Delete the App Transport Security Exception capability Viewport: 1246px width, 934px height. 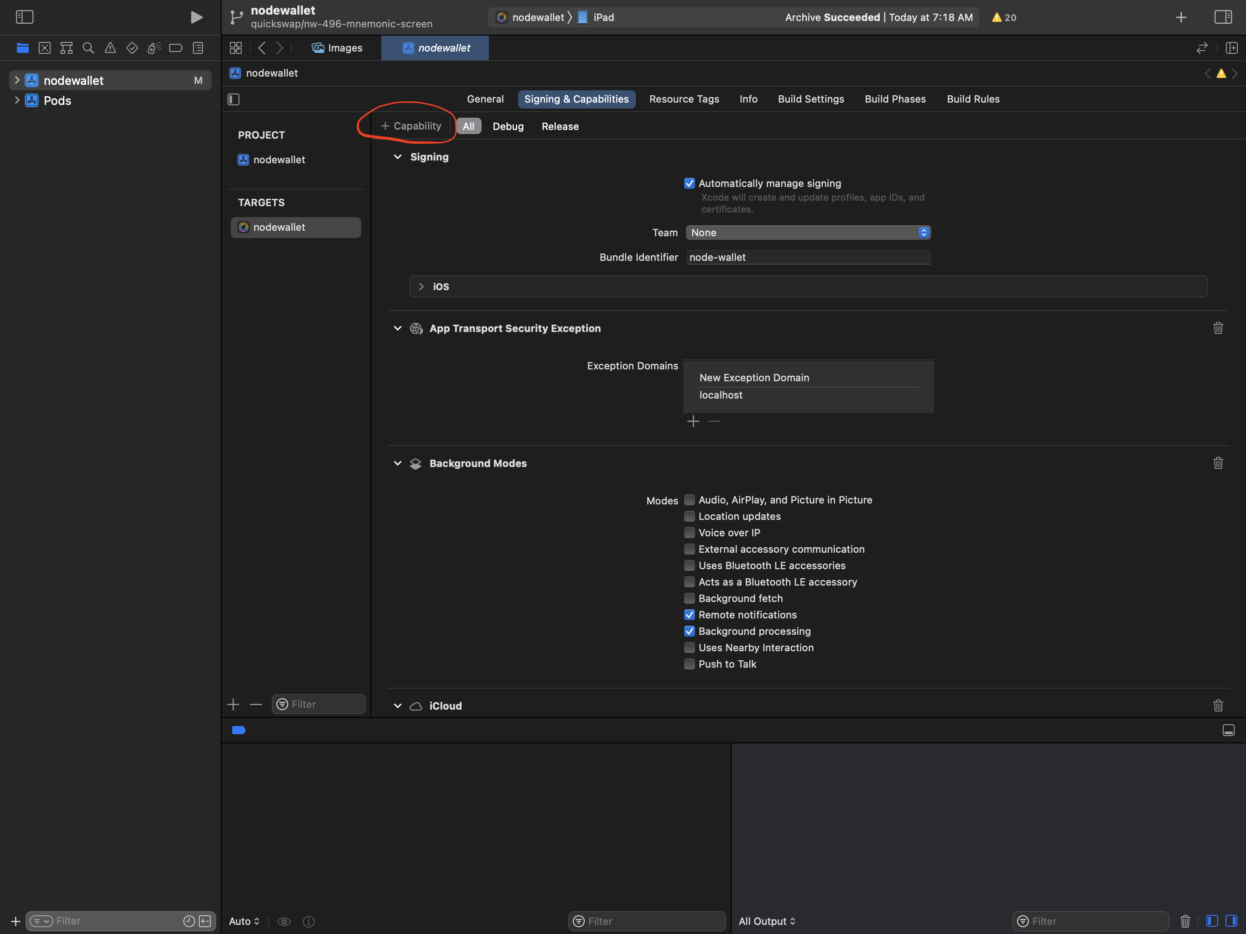coord(1218,328)
